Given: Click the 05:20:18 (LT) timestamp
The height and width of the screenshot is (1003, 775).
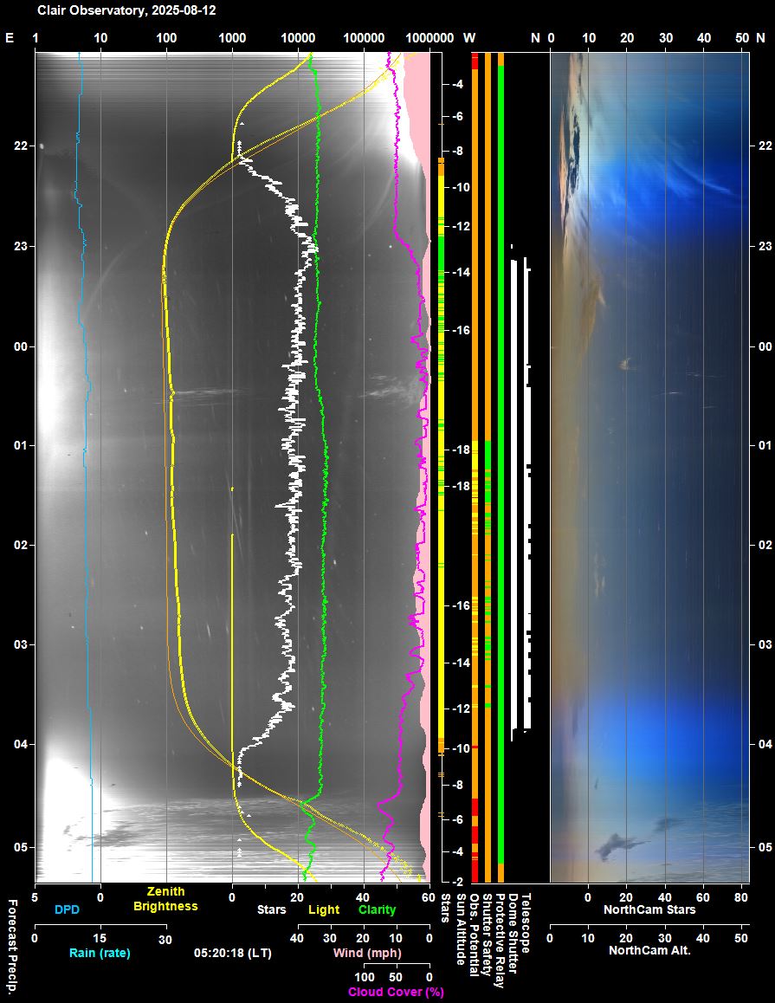Looking at the screenshot, I should pyautogui.click(x=232, y=952).
